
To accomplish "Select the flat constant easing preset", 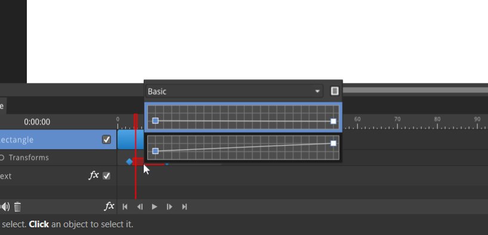I will coord(243,117).
